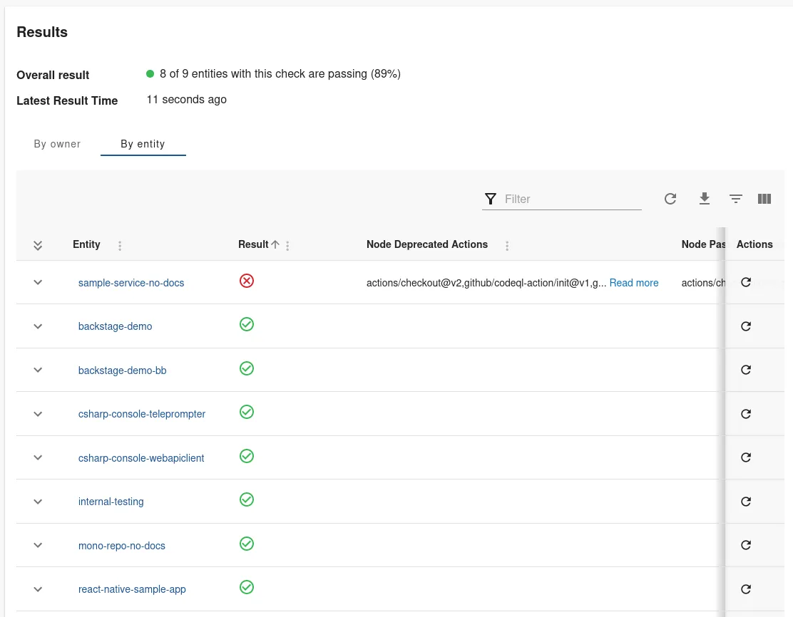Click the red failing result icon for sample-service-no-docs
Screen dimensions: 793x617
pyautogui.click(x=246, y=281)
